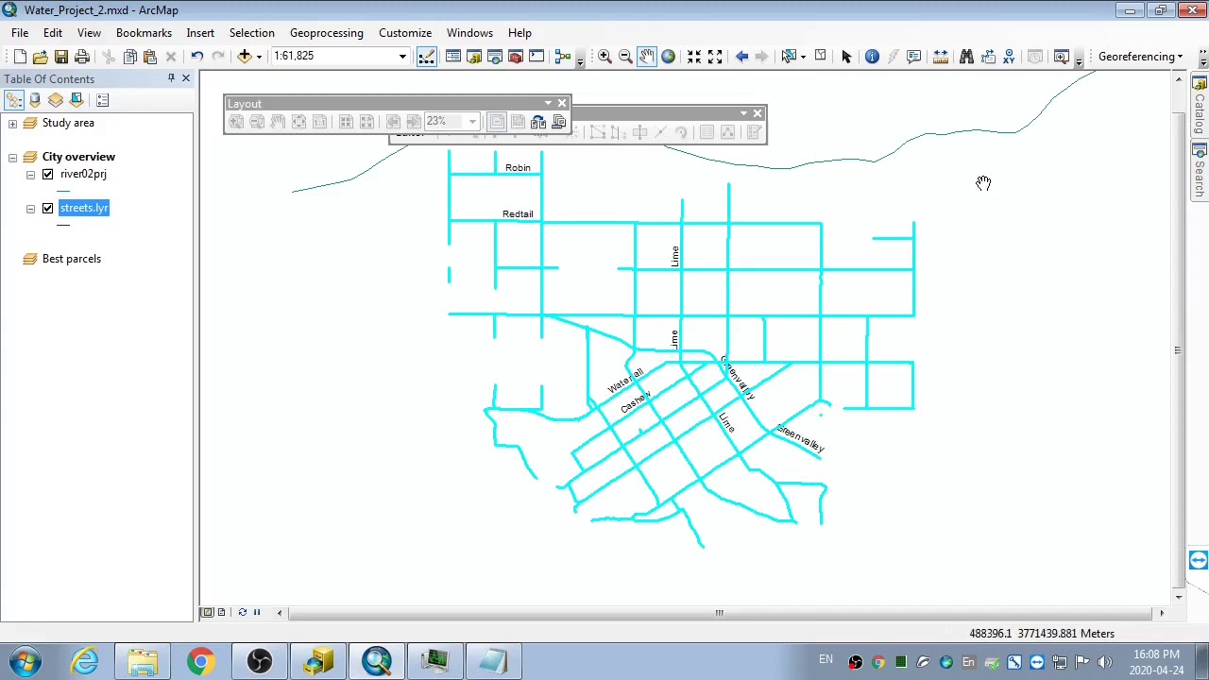Open Select Features tool dropdown arrow
This screenshot has height=680, width=1209.
[x=803, y=57]
